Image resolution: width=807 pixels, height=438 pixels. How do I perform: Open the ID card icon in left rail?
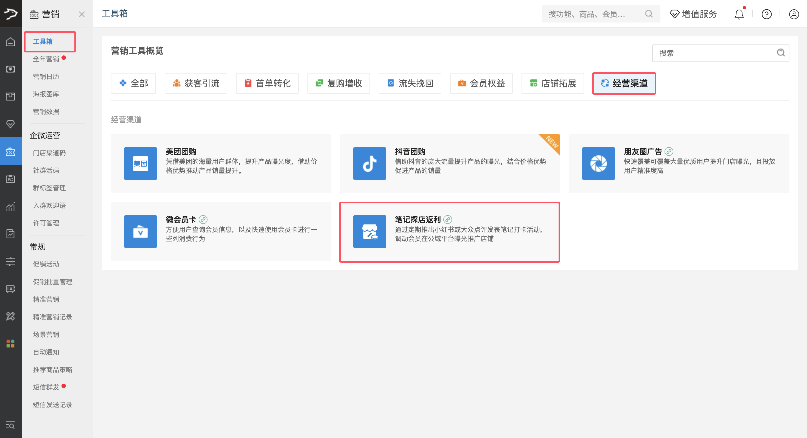pyautogui.click(x=10, y=179)
